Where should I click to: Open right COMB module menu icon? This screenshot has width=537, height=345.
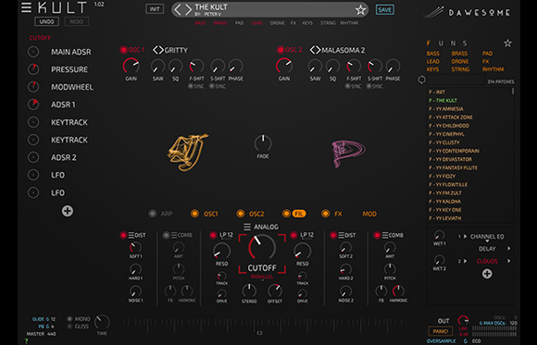click(x=385, y=235)
